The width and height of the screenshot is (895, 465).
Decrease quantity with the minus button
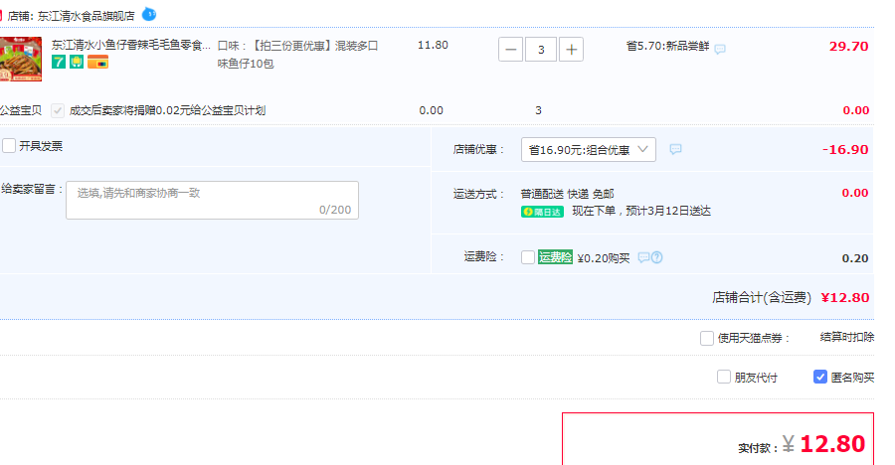tap(510, 50)
